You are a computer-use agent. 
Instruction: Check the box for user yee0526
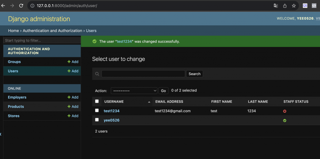tap(97, 120)
